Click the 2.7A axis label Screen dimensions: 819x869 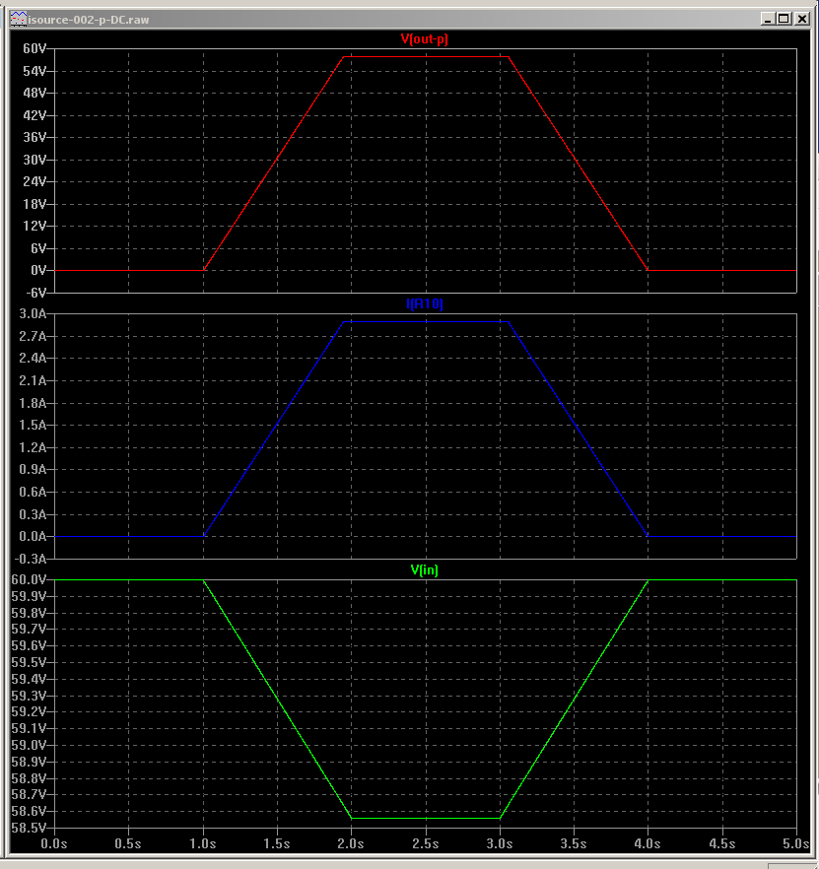click(x=33, y=336)
